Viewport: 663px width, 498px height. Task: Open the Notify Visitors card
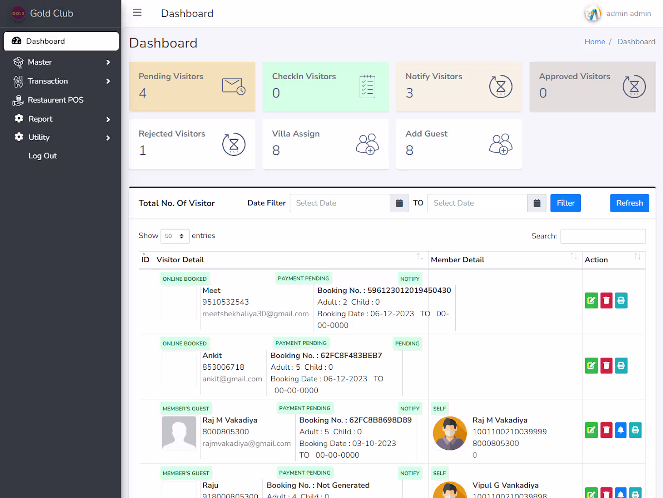(459, 87)
